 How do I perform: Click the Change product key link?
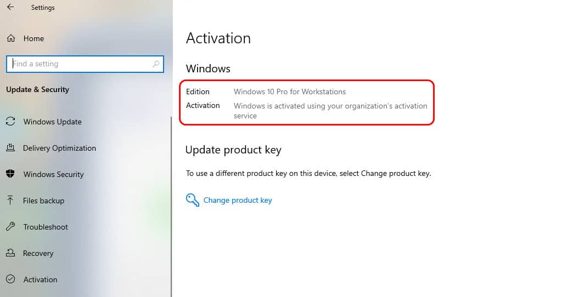(238, 200)
